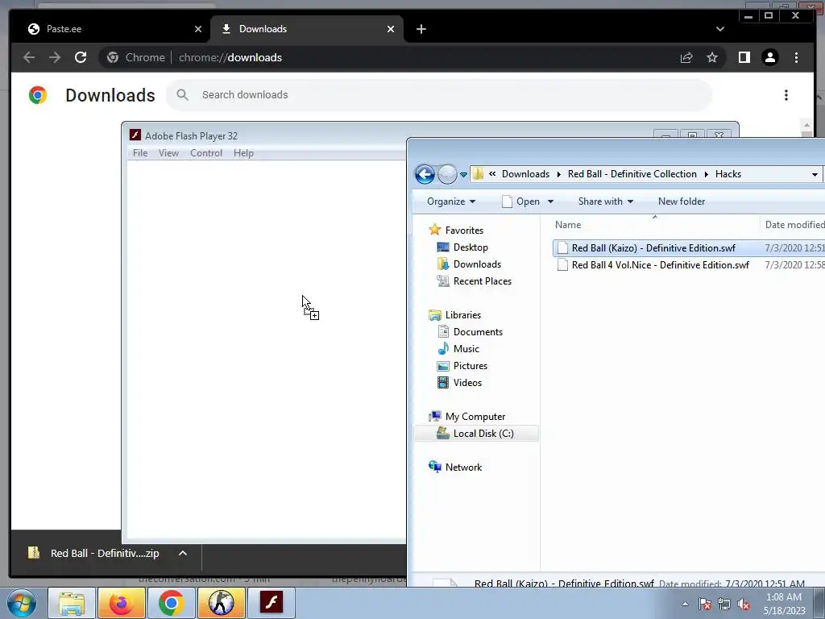Select Red Ball (Kaizo) - Definitive Edition.swf
This screenshot has width=825, height=619.
point(653,248)
